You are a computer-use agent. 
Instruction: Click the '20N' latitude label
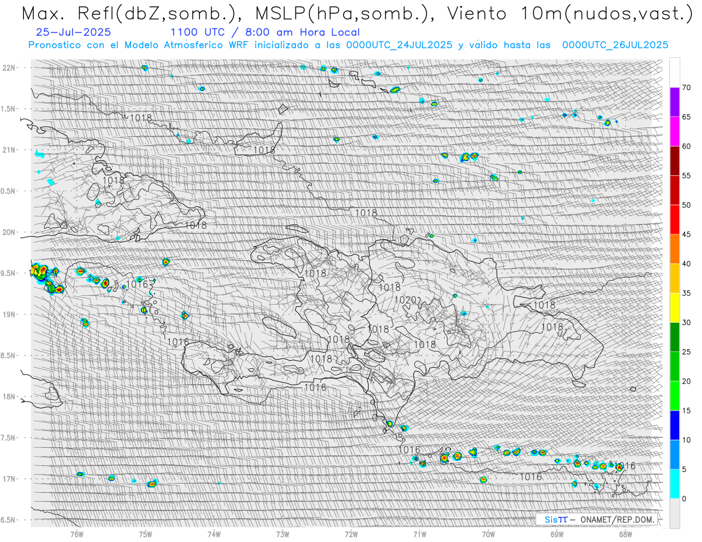click(10, 232)
